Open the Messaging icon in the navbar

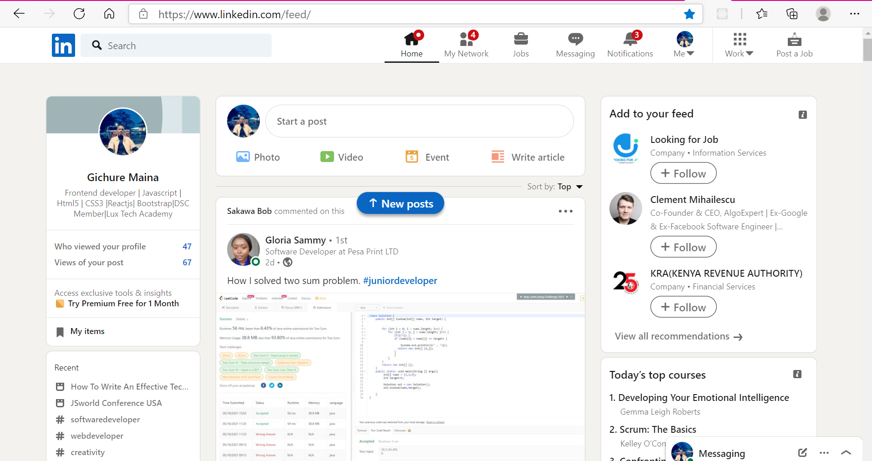575,39
